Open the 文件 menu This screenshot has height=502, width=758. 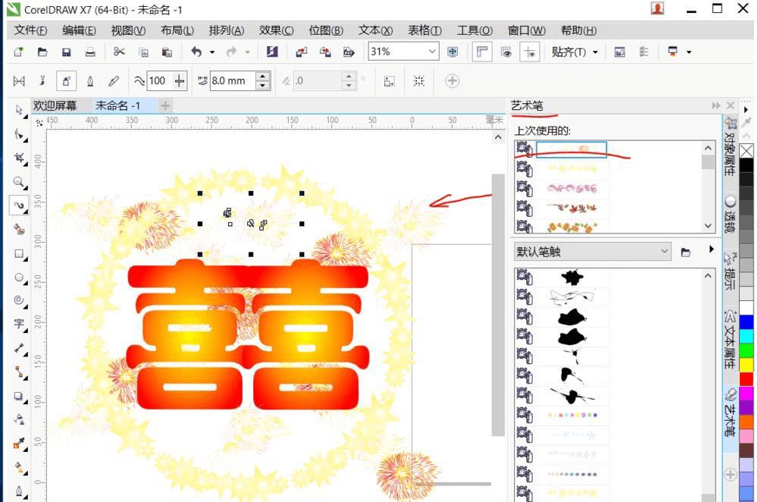click(x=30, y=30)
